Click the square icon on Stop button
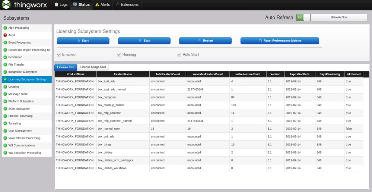372x192 pixels. pos(140,41)
